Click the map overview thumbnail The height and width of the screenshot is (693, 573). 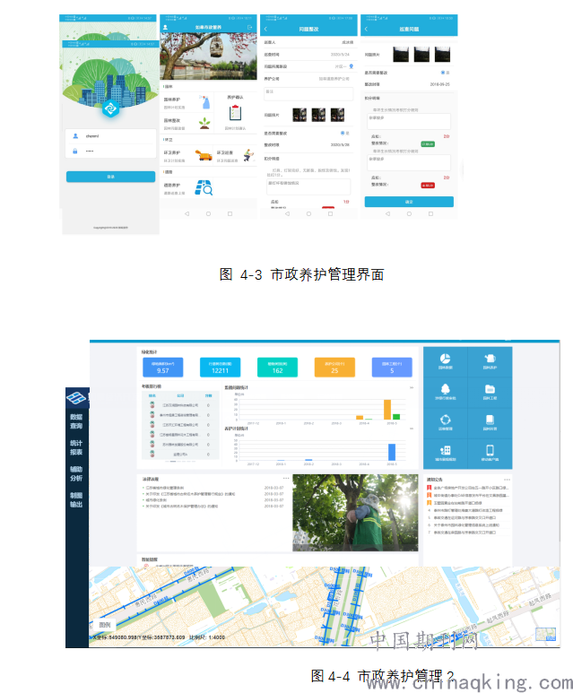[545, 634]
